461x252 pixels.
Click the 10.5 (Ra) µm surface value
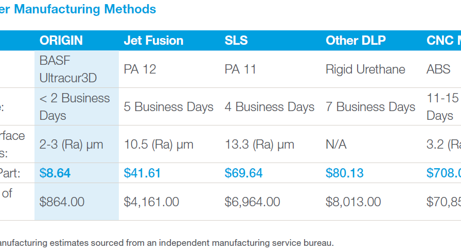158,145
